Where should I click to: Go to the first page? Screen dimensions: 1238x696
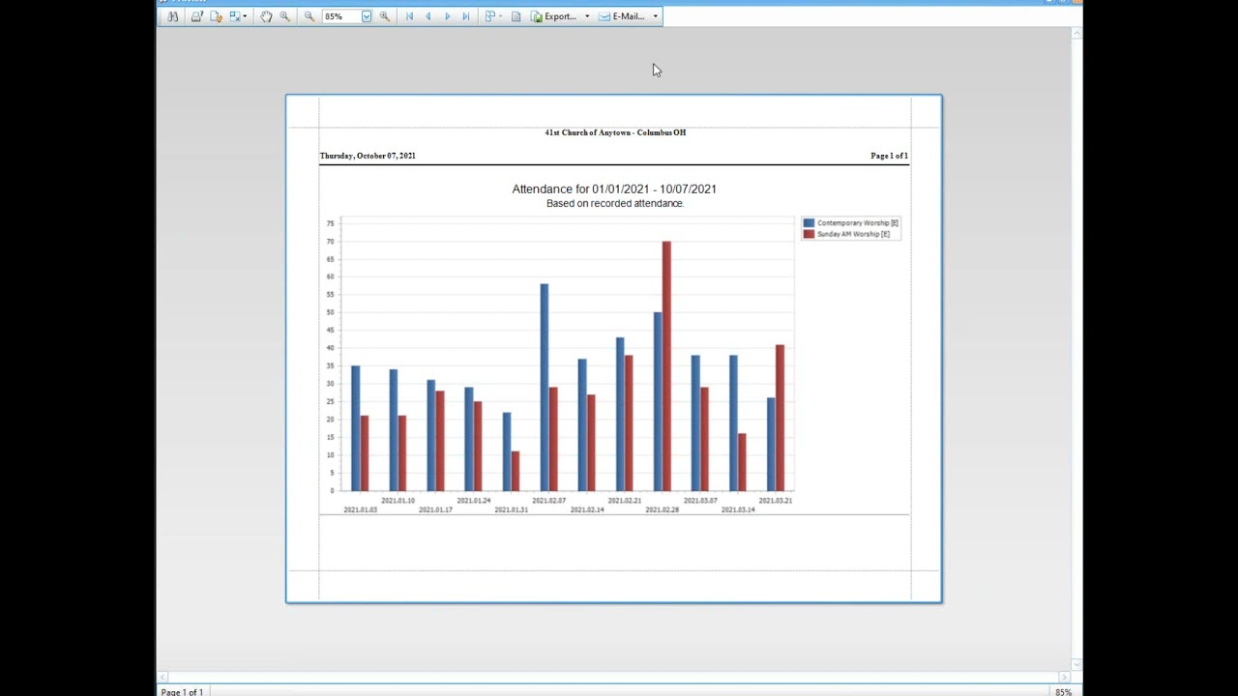tap(409, 16)
